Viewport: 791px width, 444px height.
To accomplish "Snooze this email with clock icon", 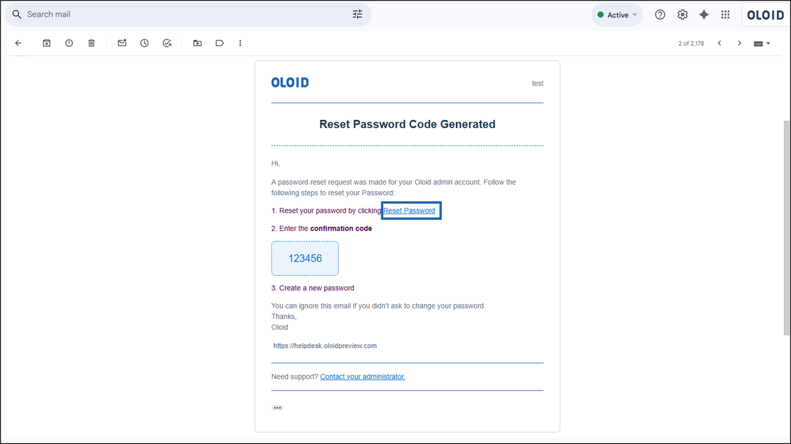I will coord(144,43).
